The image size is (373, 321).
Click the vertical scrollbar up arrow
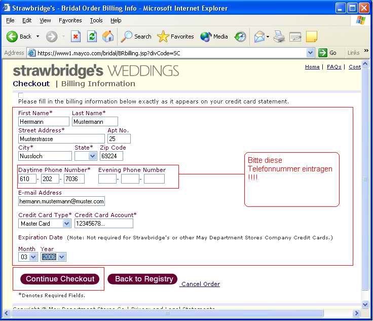point(365,63)
